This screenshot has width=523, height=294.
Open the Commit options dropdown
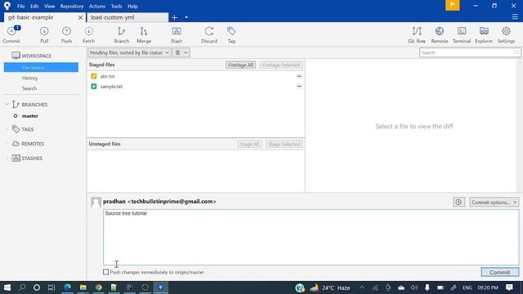494,202
